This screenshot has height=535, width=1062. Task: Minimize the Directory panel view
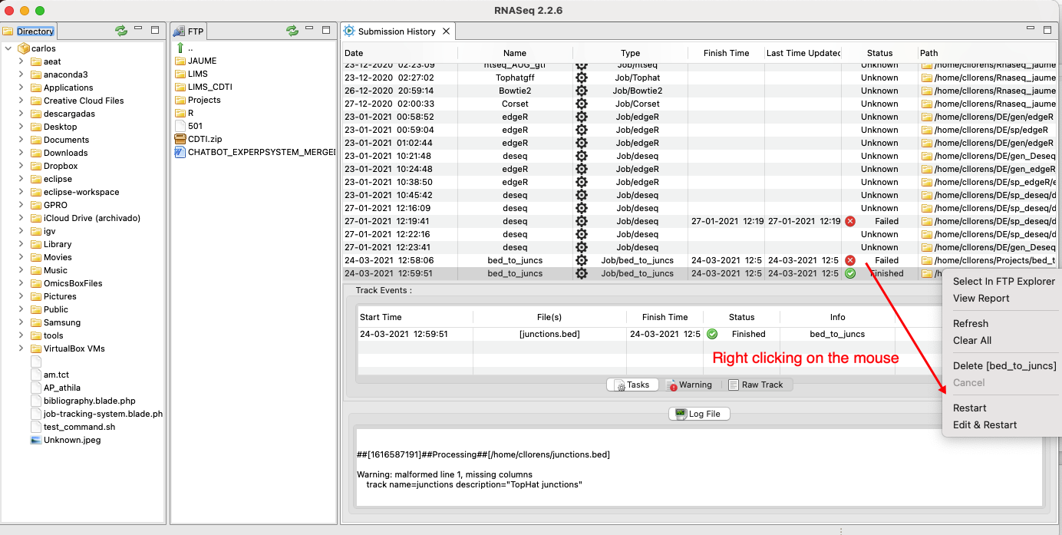tap(138, 28)
